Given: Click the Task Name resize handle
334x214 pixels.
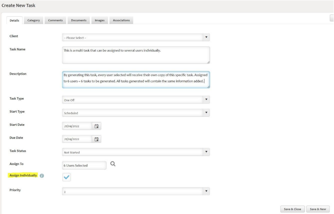Looking at the screenshot, I should tap(209, 62).
